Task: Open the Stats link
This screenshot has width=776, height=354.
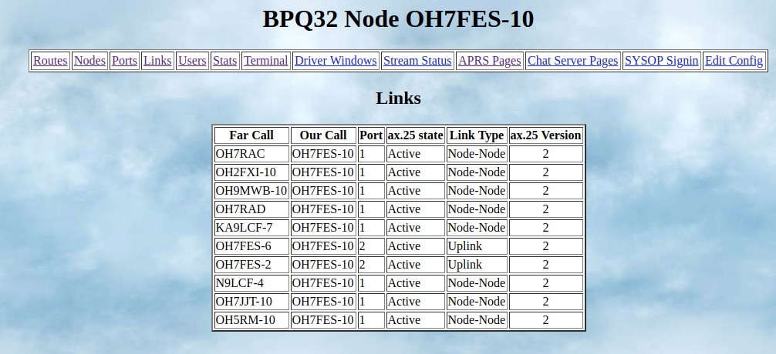Action: point(224,61)
